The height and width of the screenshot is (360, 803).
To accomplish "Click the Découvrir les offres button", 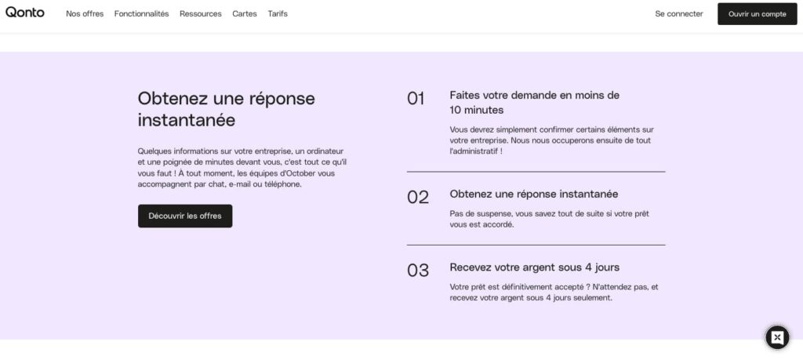I will click(x=185, y=216).
